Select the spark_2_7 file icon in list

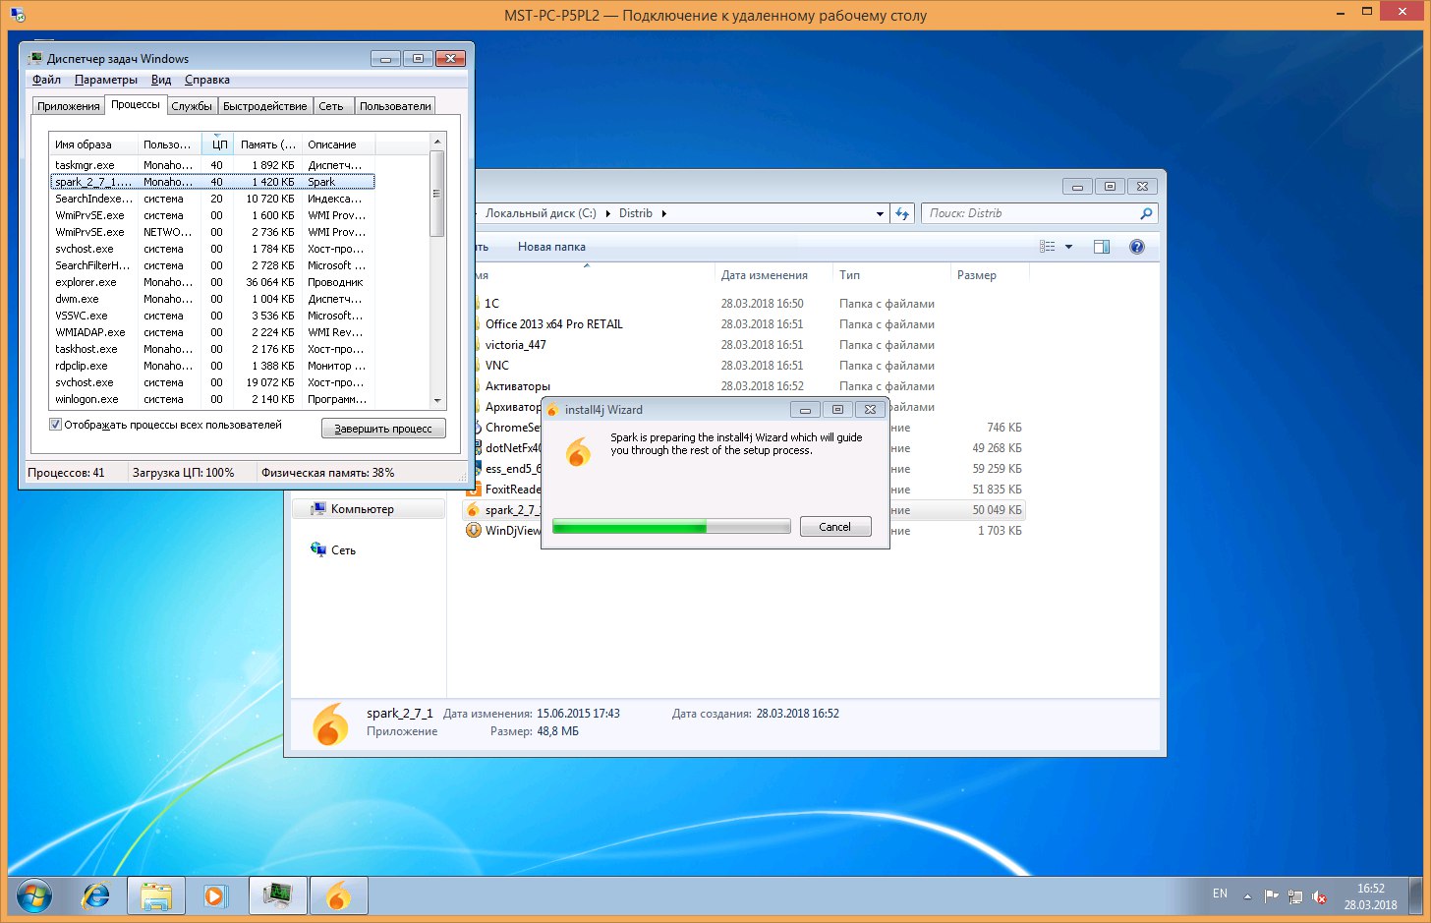coord(473,510)
